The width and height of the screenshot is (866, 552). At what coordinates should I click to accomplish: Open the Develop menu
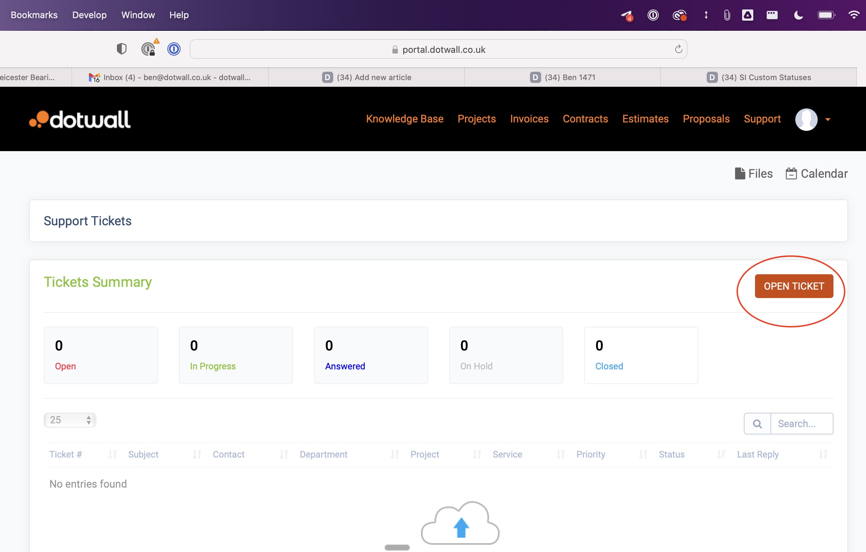point(89,15)
